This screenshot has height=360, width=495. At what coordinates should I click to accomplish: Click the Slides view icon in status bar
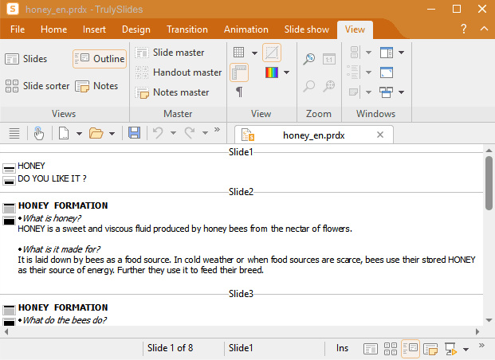click(371, 348)
